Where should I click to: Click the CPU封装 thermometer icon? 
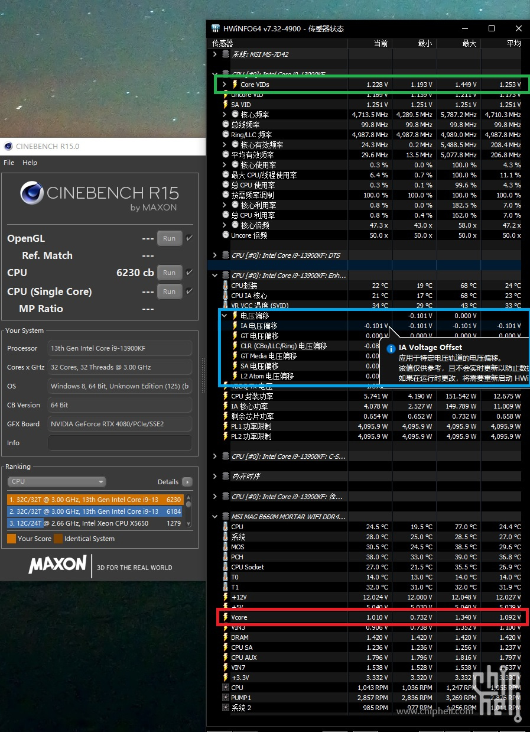tap(225, 286)
